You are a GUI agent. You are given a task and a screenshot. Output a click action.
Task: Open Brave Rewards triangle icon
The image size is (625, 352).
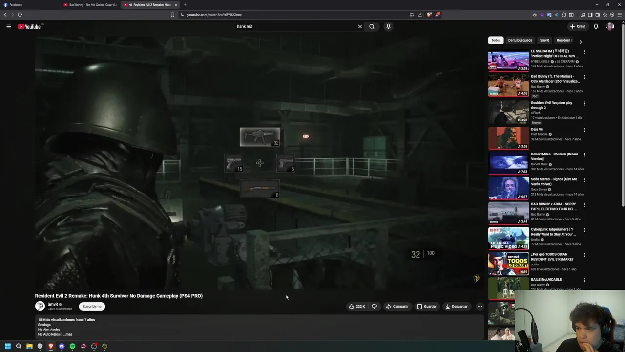pyautogui.click(x=437, y=15)
